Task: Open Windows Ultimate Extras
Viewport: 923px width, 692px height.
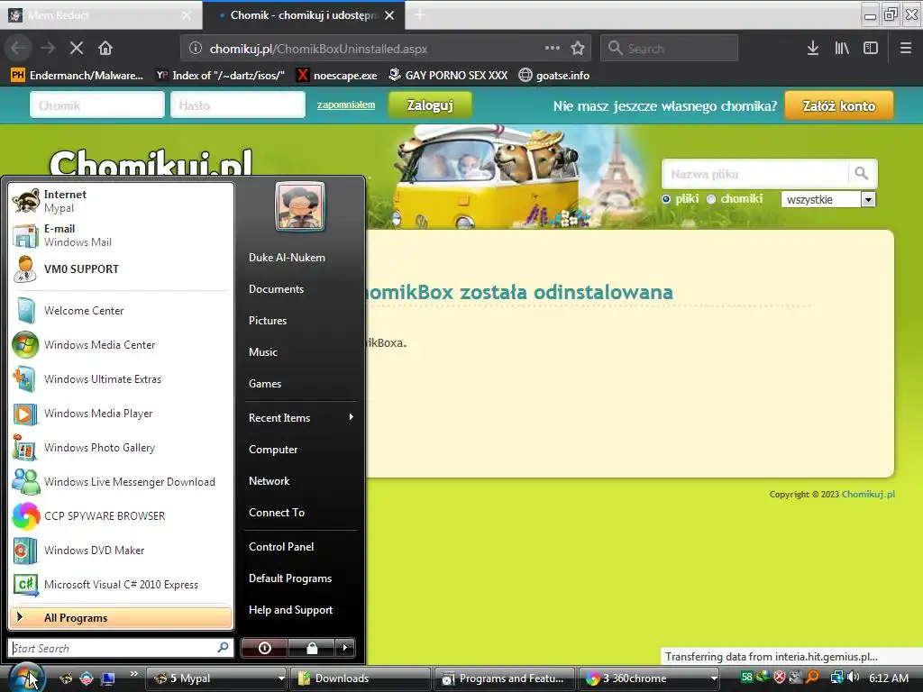Action: [121, 379]
